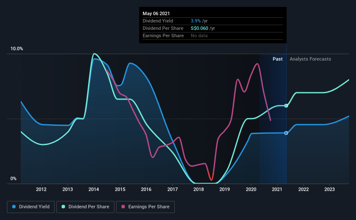This screenshot has width=356, height=220.
Task: Click the 2019 x-axis label
Action: click(x=225, y=189)
